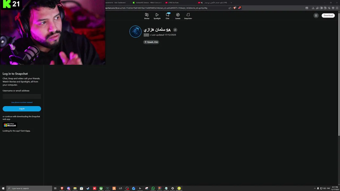Click the share arrow beside profile name

[175, 30]
